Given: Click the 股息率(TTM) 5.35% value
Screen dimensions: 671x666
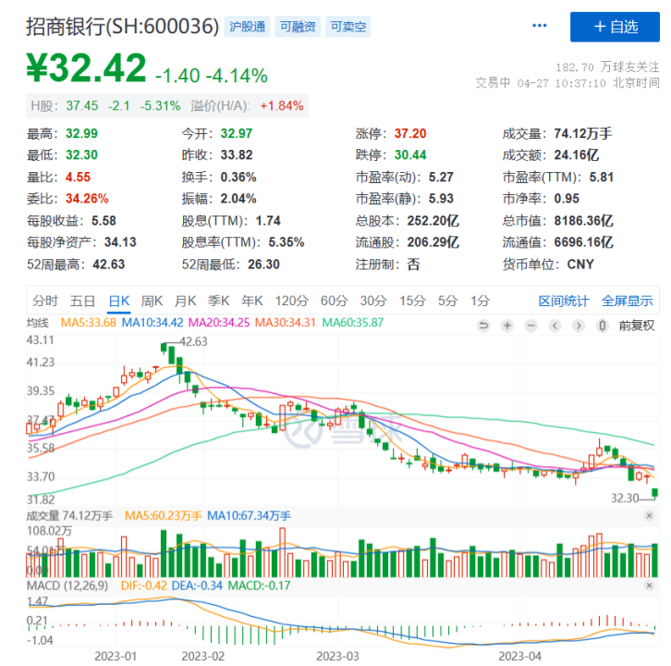Looking at the screenshot, I should tap(287, 242).
